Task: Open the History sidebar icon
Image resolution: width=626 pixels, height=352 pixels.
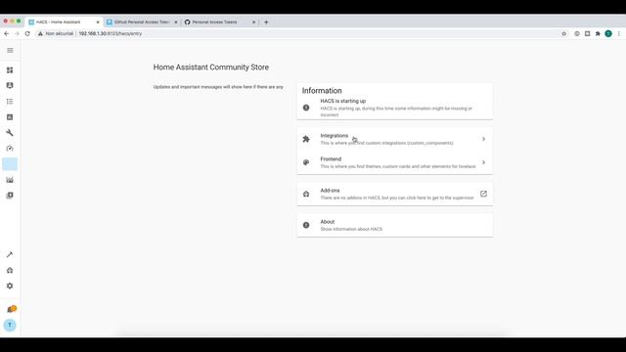Action: click(10, 117)
